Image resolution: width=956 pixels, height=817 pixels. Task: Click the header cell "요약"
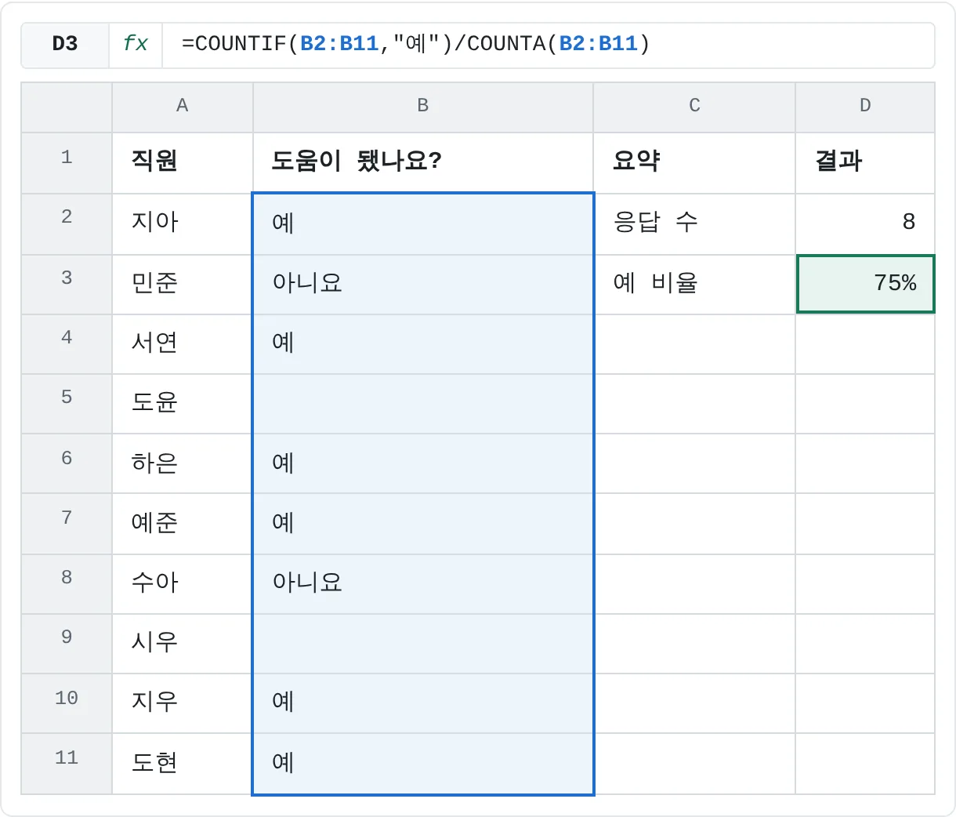point(694,163)
